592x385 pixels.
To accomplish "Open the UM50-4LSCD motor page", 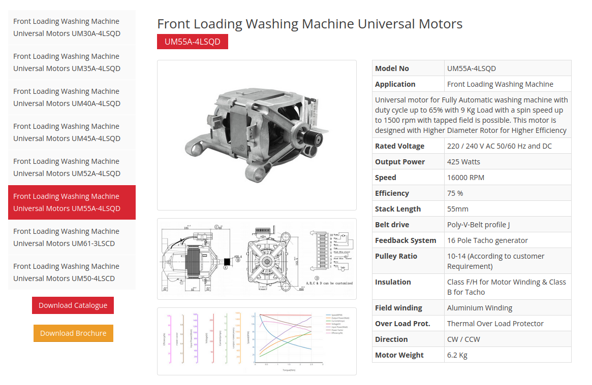I will [x=72, y=272].
